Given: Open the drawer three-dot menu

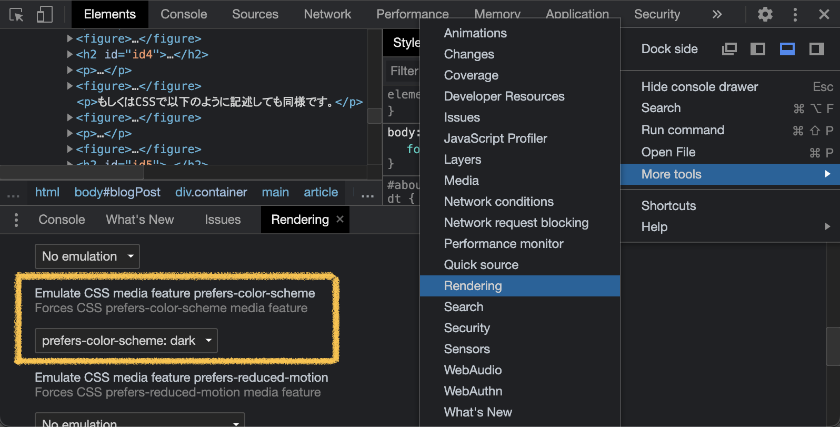Looking at the screenshot, I should pyautogui.click(x=16, y=220).
